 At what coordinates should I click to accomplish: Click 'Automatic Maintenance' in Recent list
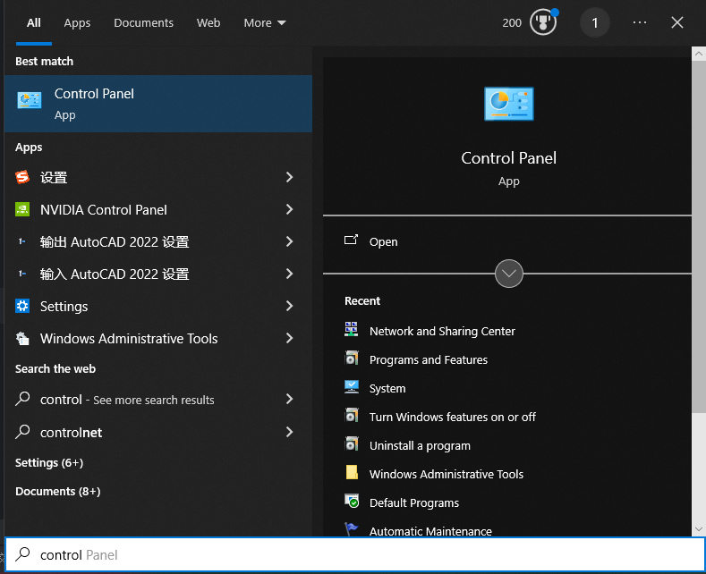tap(430, 531)
